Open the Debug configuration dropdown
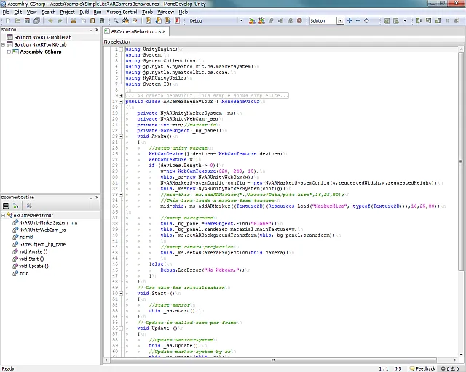Viewport: 466px width, 372px height. [241, 21]
